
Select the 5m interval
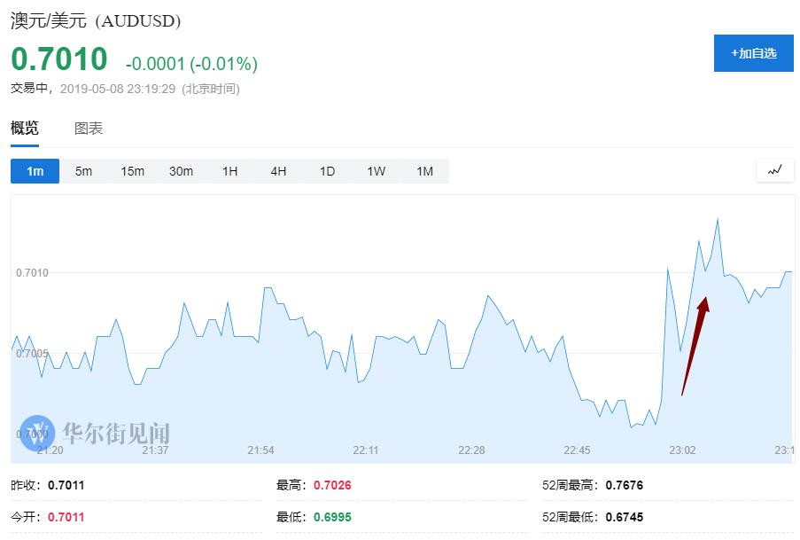[83, 171]
